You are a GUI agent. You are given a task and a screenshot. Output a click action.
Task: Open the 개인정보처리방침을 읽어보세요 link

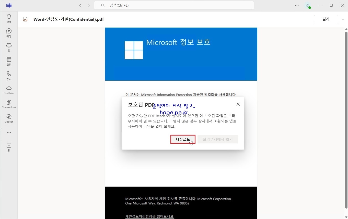(150, 216)
